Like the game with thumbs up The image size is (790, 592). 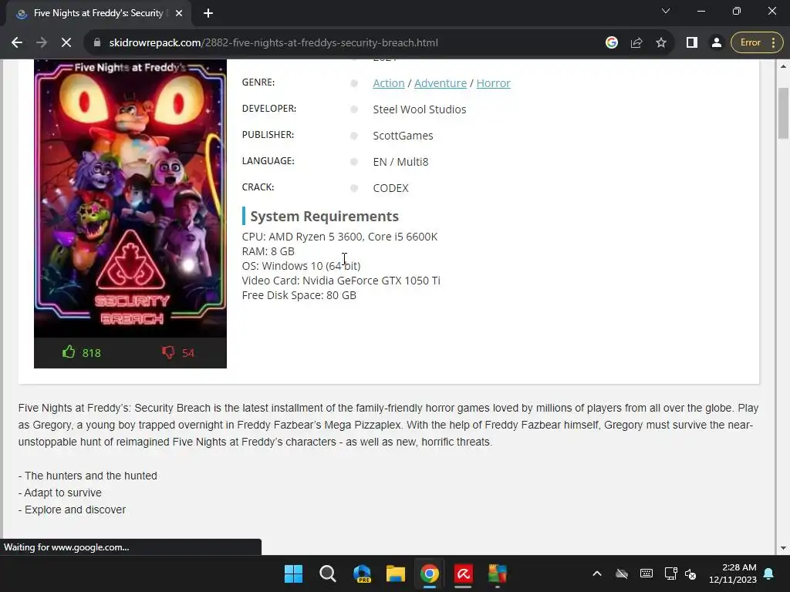coord(81,352)
